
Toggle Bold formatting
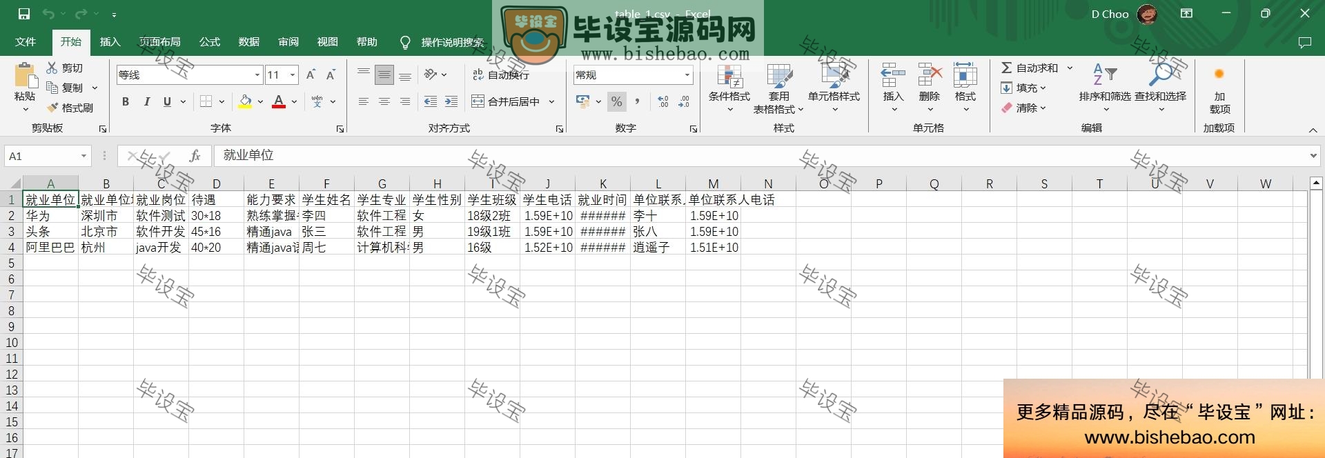[126, 101]
